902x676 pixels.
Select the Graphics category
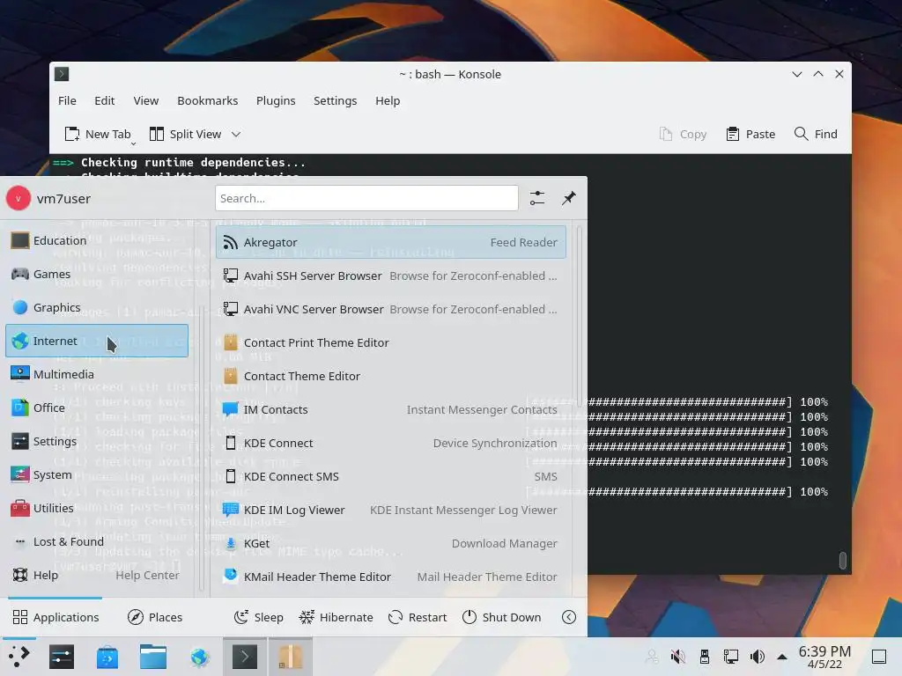tap(97, 307)
